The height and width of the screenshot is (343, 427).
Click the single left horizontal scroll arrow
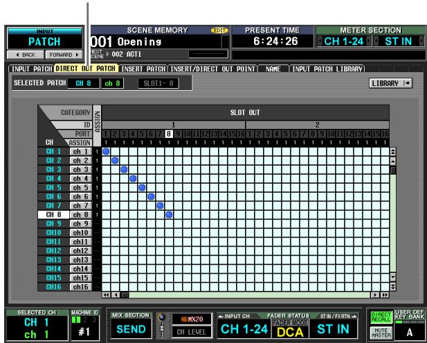116,294
